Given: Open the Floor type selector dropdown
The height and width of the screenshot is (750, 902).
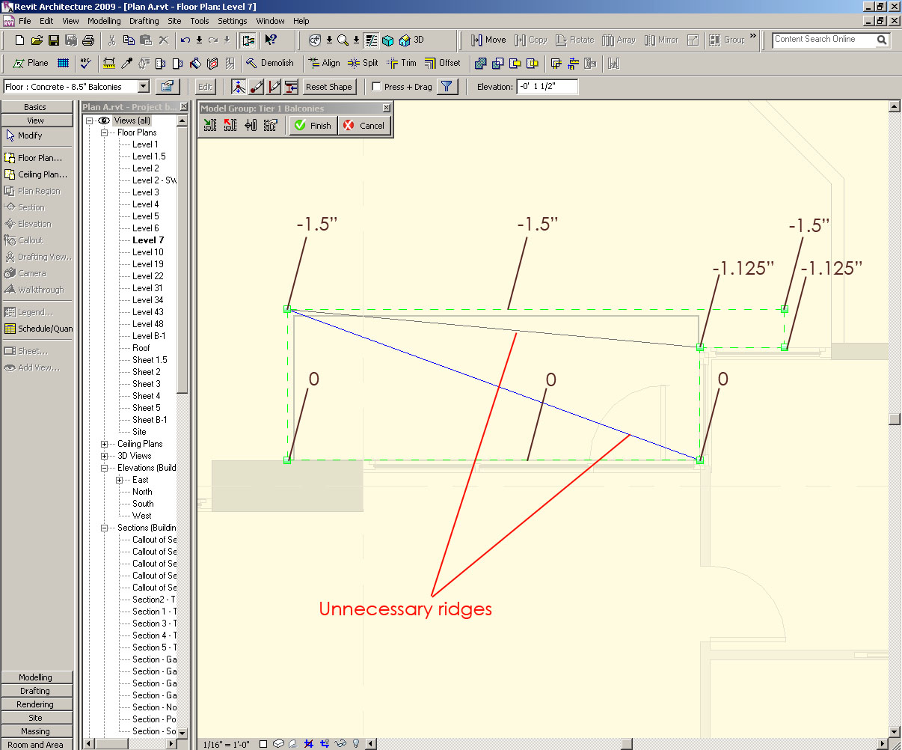Looking at the screenshot, I should [x=144, y=87].
